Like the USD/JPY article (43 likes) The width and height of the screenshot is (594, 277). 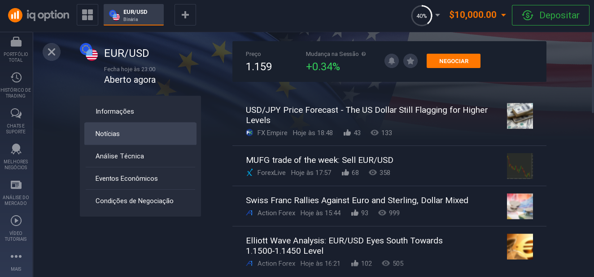tap(347, 133)
